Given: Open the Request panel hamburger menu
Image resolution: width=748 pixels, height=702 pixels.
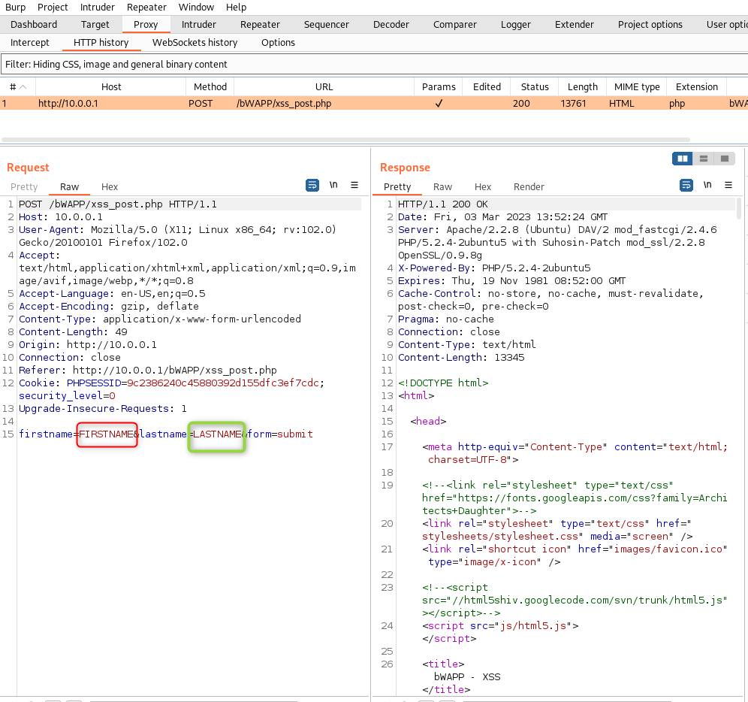Looking at the screenshot, I should point(354,185).
